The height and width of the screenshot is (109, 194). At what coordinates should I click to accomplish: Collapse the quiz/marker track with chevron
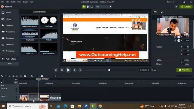[x=16, y=83]
